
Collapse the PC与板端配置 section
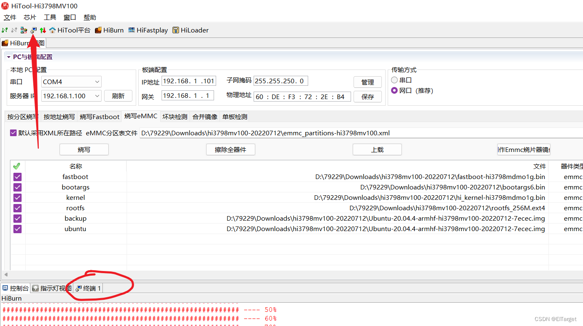coord(8,57)
